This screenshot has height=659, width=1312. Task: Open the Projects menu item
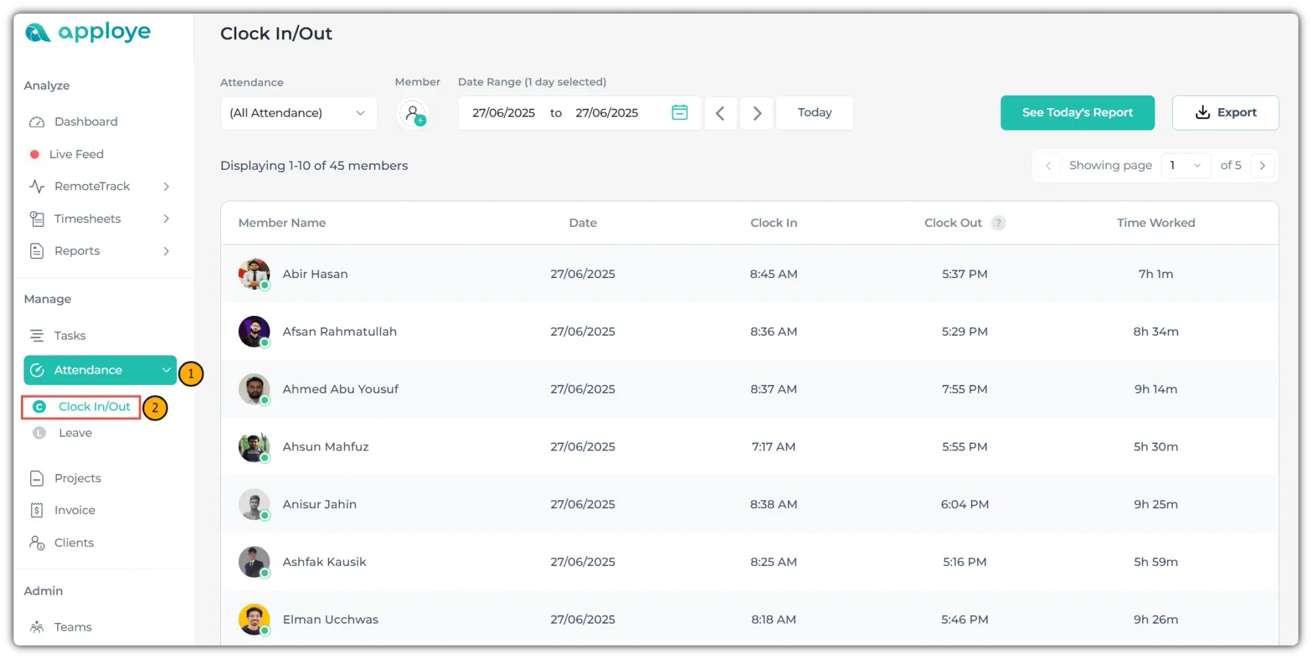point(77,478)
